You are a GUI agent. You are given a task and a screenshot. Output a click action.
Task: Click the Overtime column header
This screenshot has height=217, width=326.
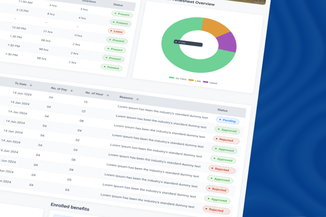pyautogui.click(x=89, y=1)
